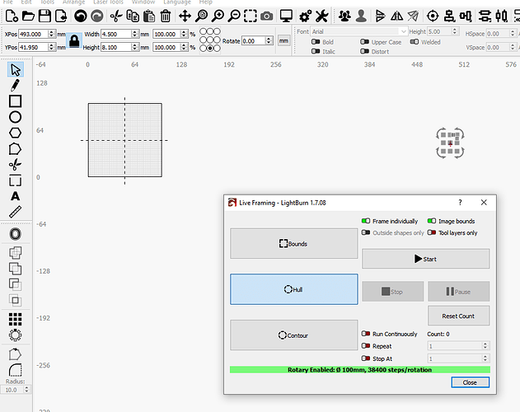Open the Grid Array tool

click(x=15, y=319)
